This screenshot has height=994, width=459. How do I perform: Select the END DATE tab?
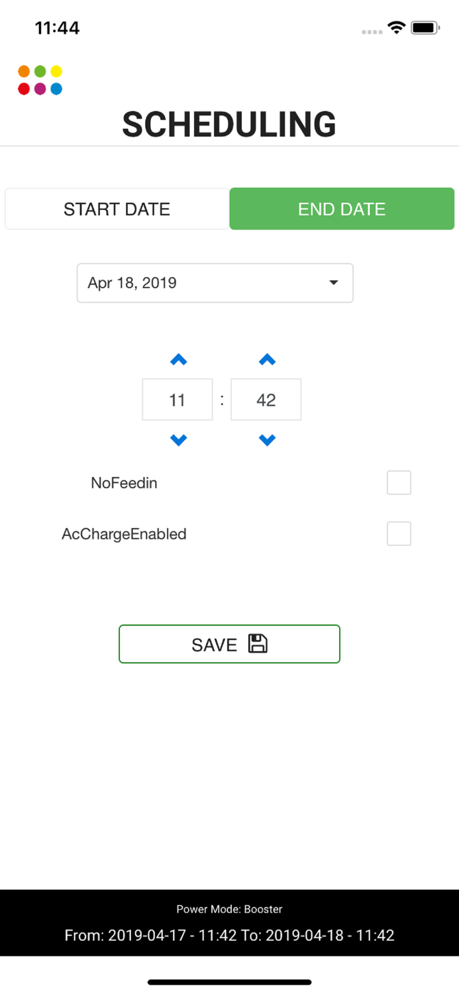tap(342, 209)
